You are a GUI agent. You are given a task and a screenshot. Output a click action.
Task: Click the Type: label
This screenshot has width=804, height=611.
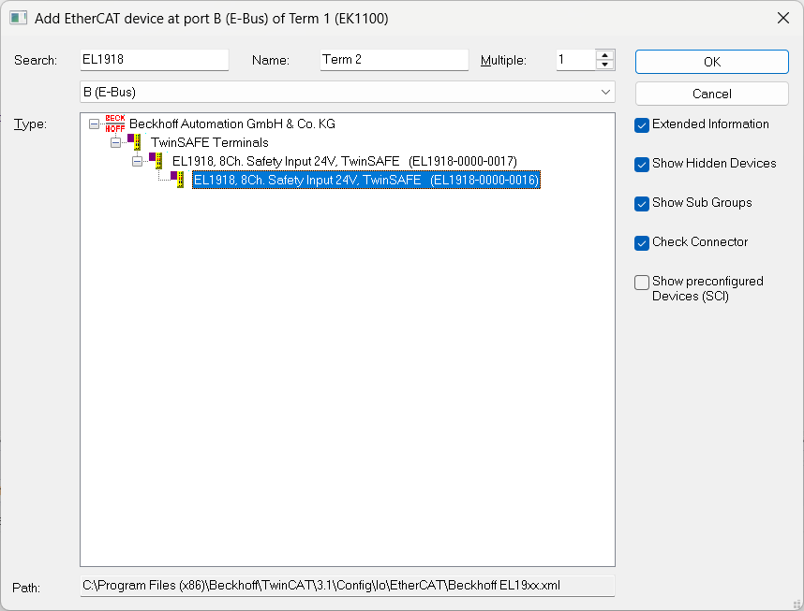30,124
